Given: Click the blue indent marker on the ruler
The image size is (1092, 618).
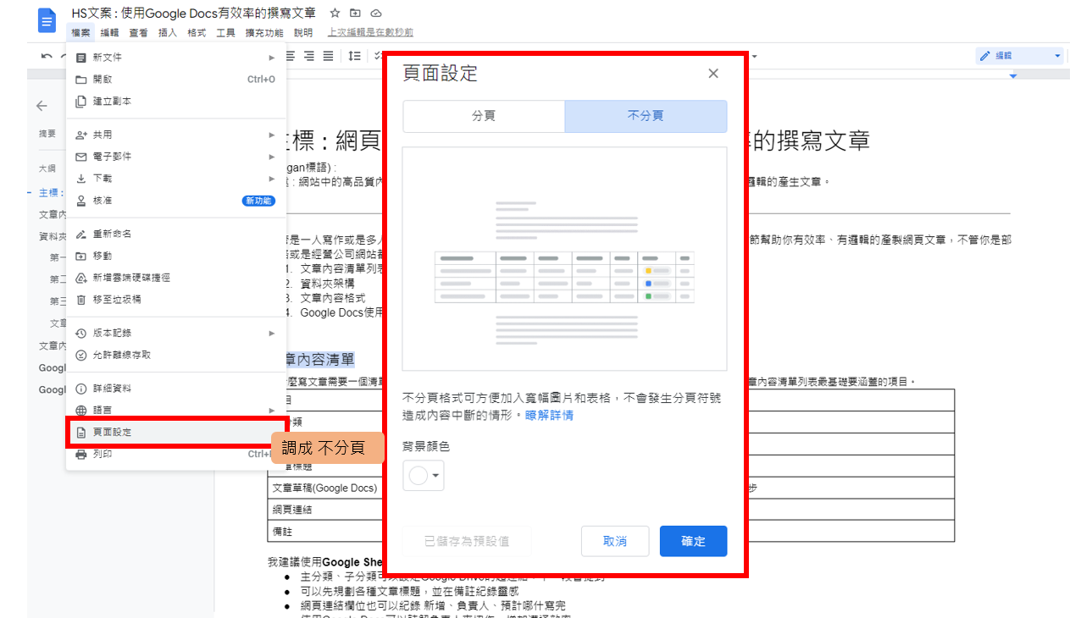Looking at the screenshot, I should tap(1013, 76).
